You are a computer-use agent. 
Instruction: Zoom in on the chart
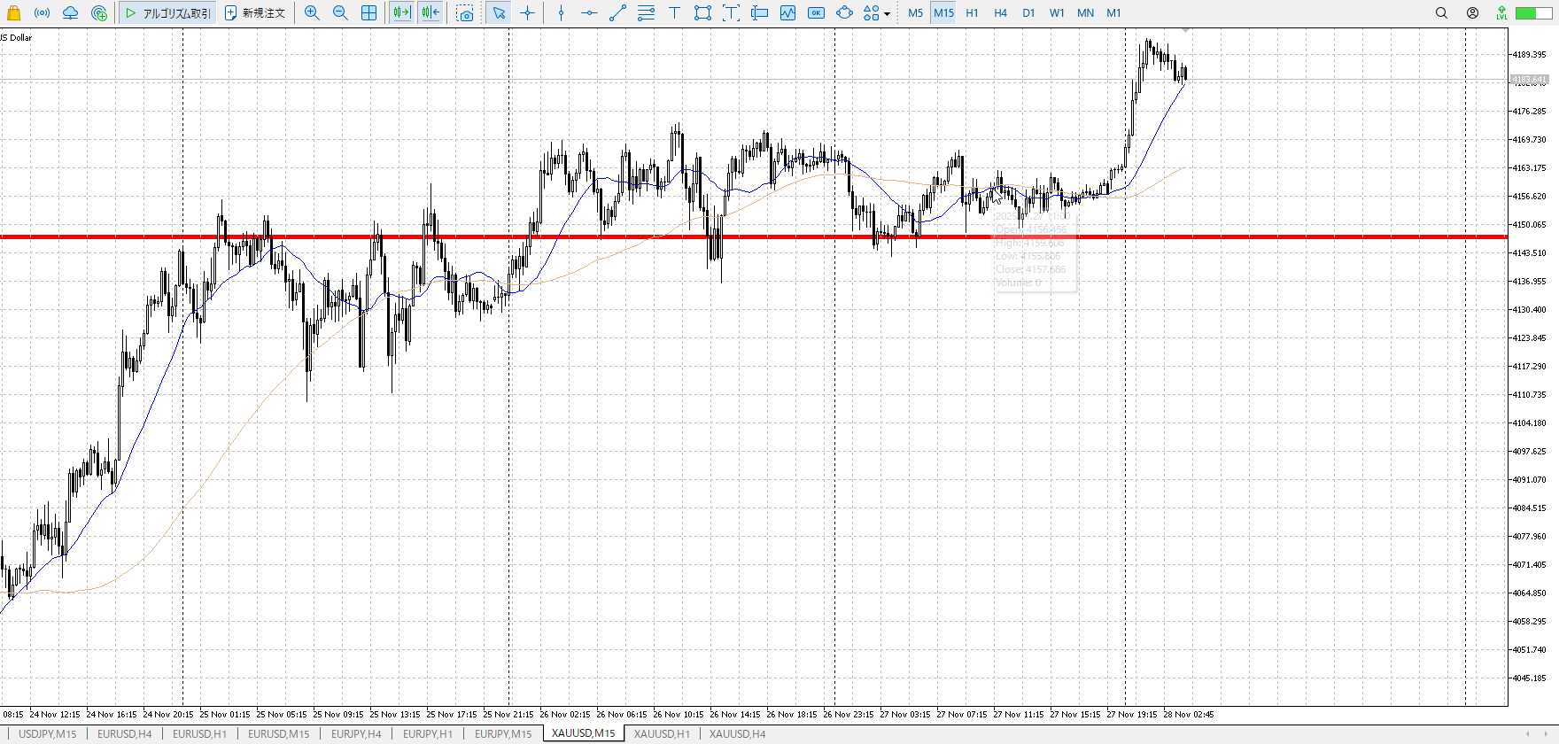point(312,13)
